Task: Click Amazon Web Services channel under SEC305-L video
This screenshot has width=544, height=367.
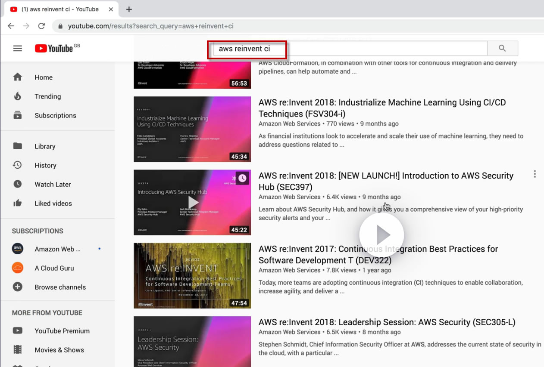Action: click(290, 332)
